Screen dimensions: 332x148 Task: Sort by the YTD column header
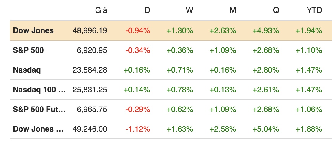pyautogui.click(x=314, y=10)
